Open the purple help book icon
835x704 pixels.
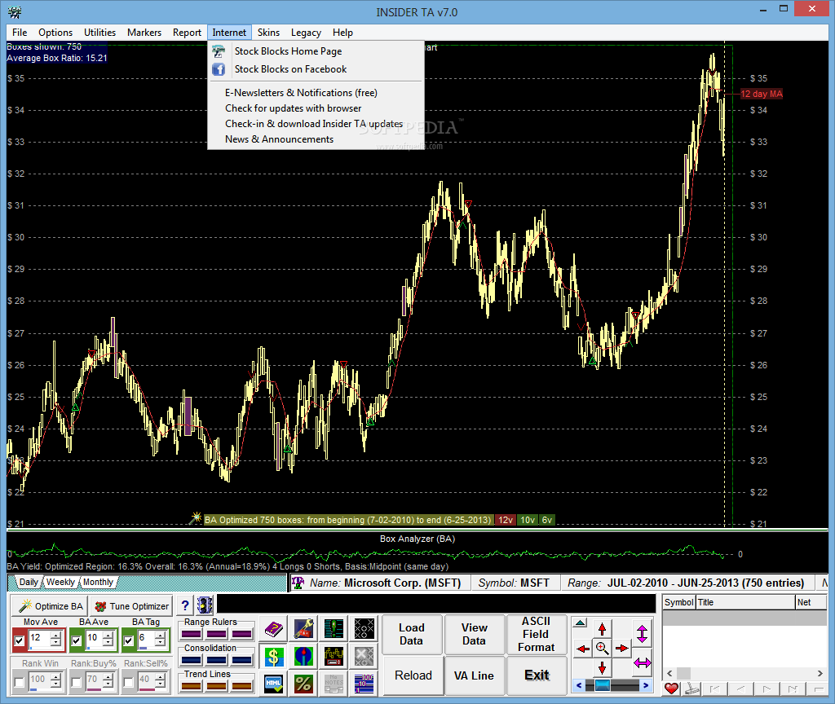[273, 629]
